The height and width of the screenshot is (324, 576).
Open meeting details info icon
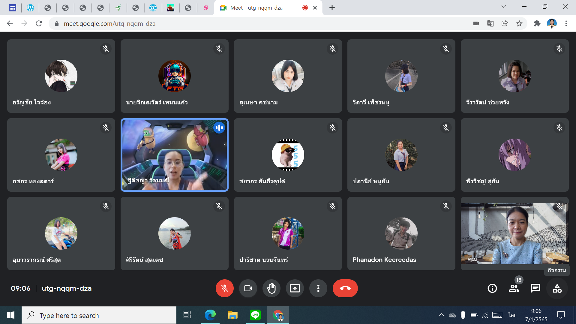[492, 288]
